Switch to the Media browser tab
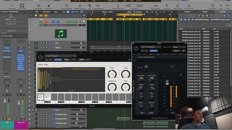Viewport: 232px width, 130px height. click(x=205, y=12)
